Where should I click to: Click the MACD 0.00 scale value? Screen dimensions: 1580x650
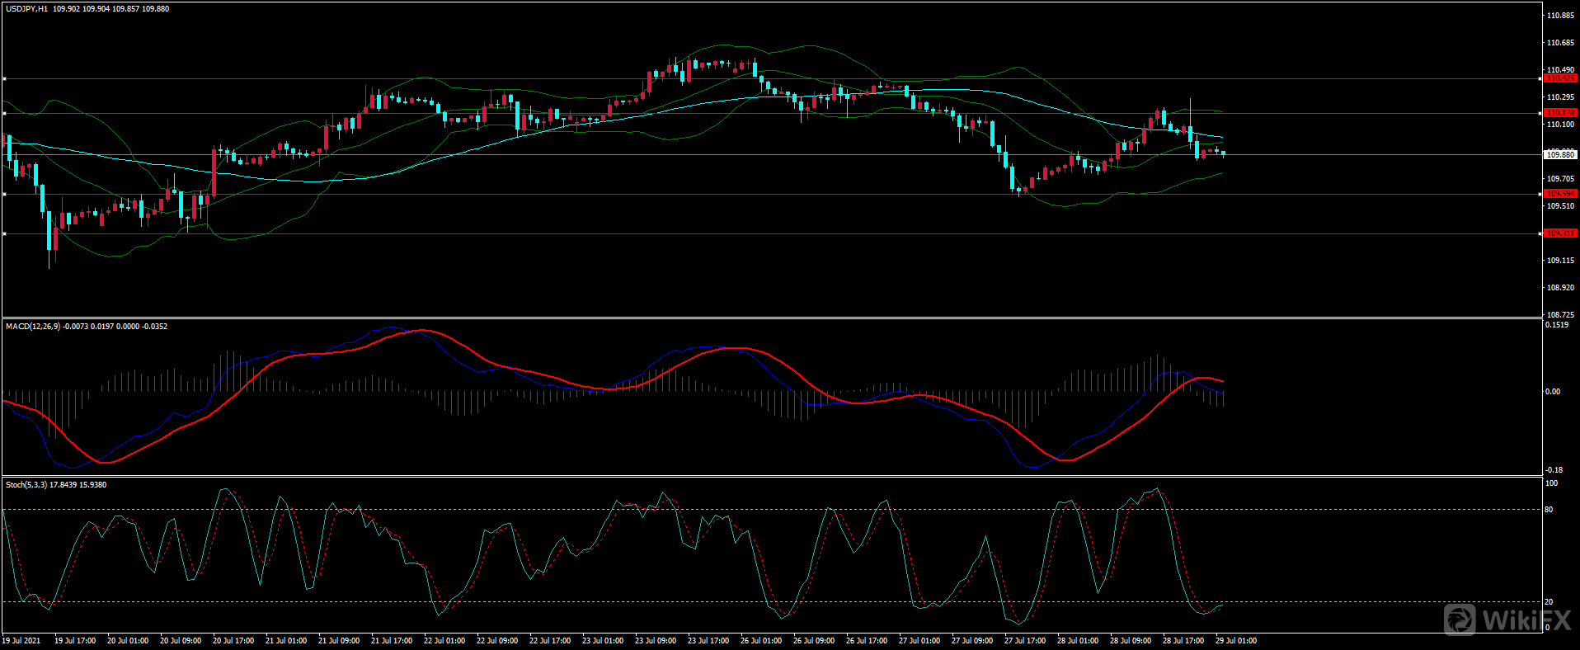point(1552,392)
